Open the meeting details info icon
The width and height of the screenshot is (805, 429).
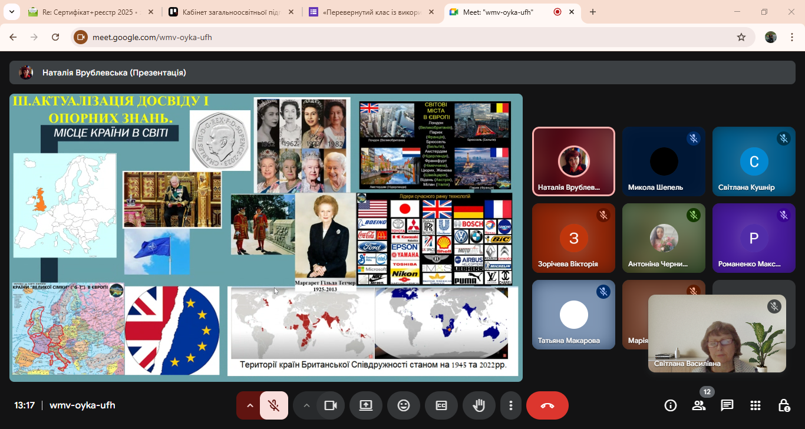coord(671,405)
